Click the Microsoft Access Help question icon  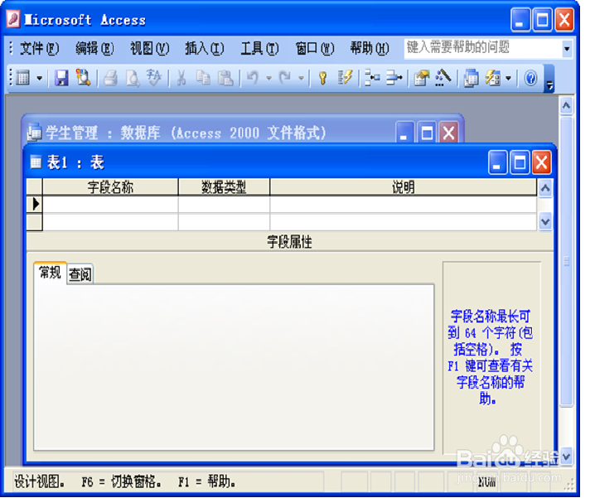(x=530, y=78)
